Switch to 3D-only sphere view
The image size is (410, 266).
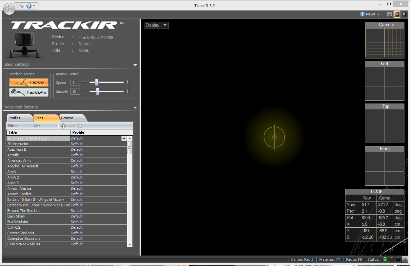[404, 14]
